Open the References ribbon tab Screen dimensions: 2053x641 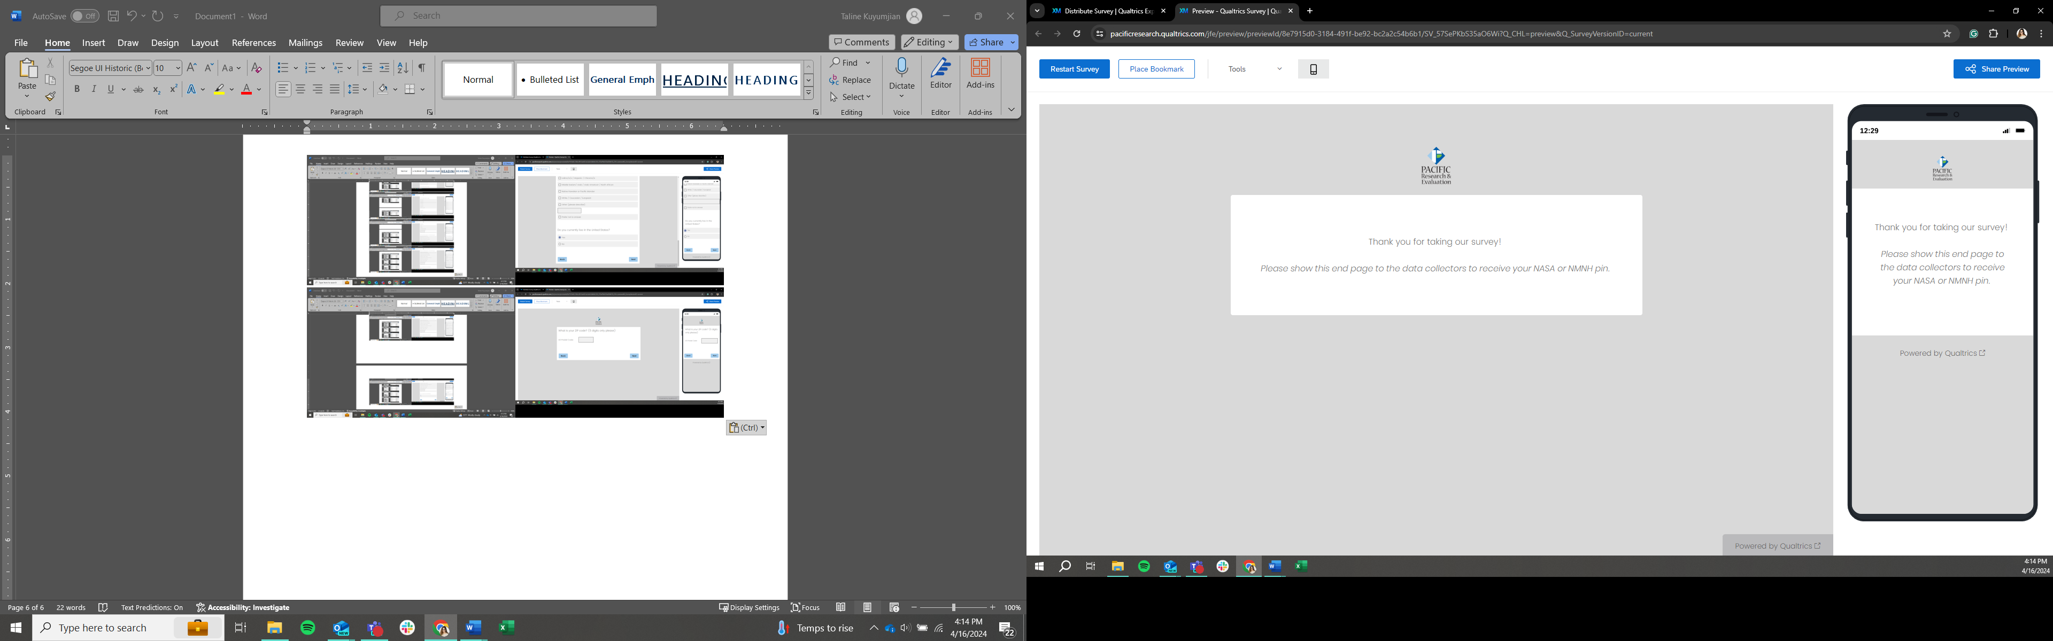pyautogui.click(x=253, y=43)
